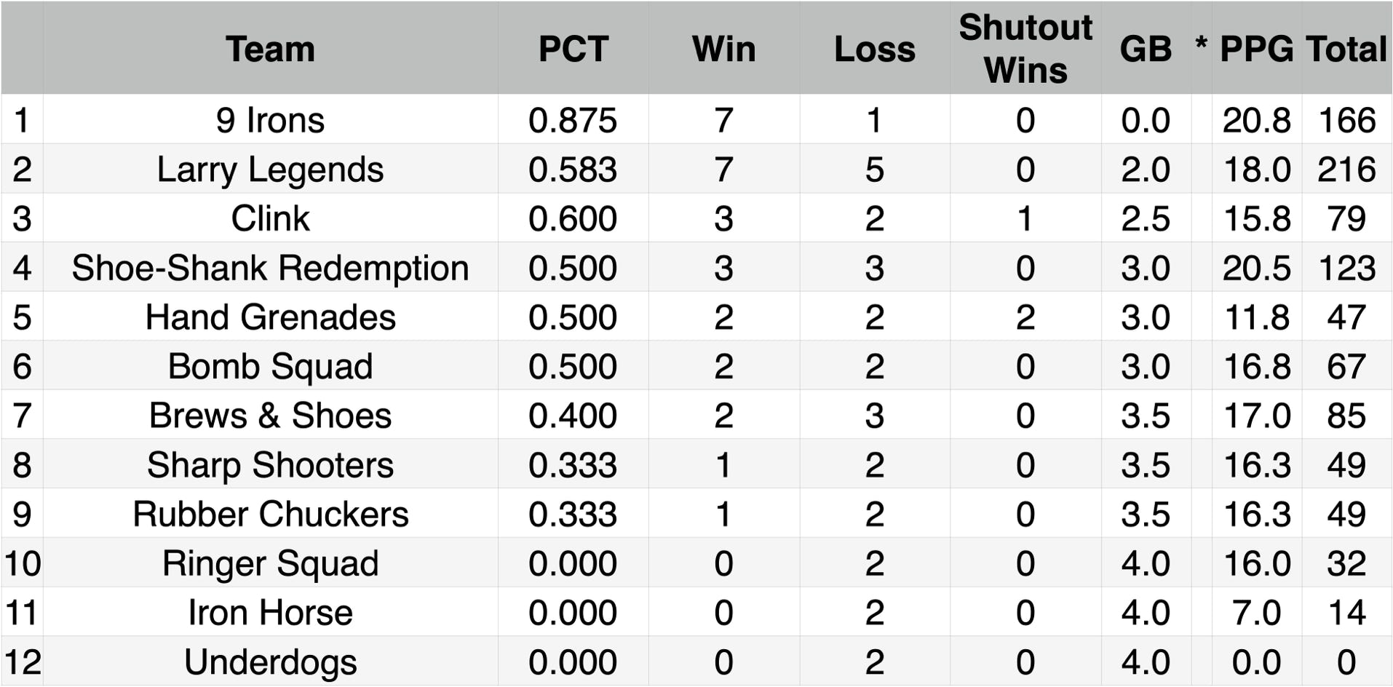Select the GB column header
This screenshot has width=1393, height=687.
pos(1146,49)
